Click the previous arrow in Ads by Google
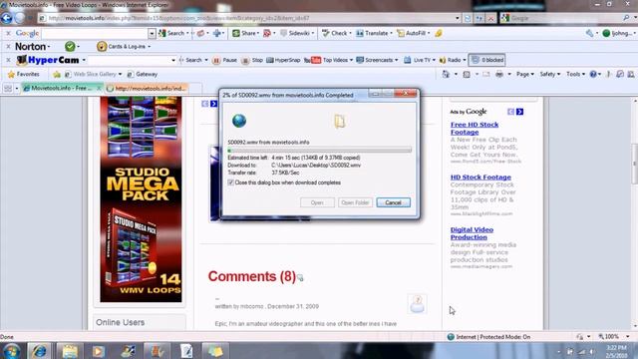The image size is (638, 359). tap(511, 112)
